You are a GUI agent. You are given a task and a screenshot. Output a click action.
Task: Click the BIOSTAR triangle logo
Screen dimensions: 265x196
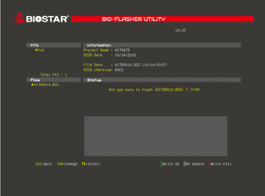(x=19, y=17)
